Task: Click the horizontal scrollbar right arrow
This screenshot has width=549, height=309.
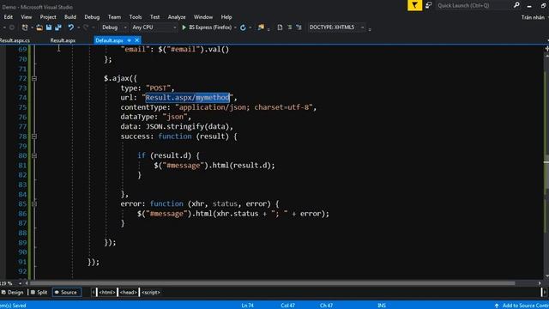Action: click(540, 283)
